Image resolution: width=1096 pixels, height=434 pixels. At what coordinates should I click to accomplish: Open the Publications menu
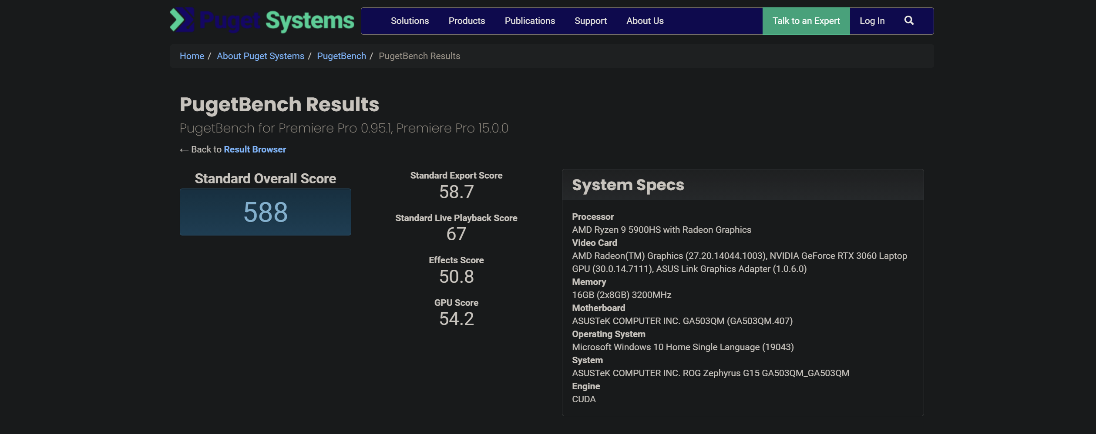[x=530, y=21]
